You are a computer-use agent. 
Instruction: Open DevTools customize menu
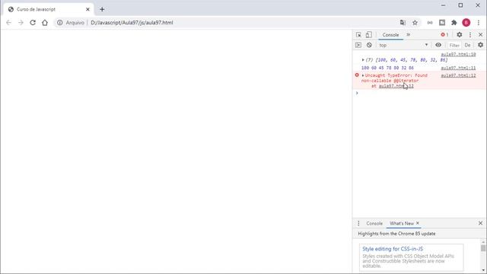click(x=470, y=35)
